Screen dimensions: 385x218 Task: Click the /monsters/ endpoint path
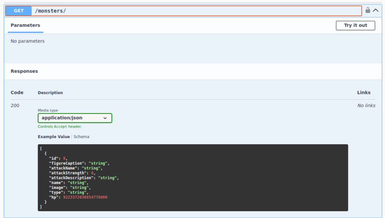(x=51, y=11)
